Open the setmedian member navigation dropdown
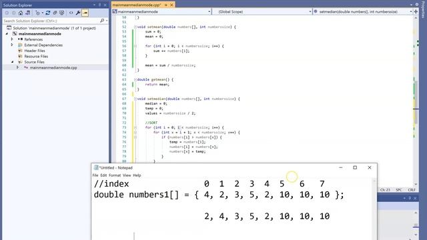427x240 pixels. [x=411, y=12]
